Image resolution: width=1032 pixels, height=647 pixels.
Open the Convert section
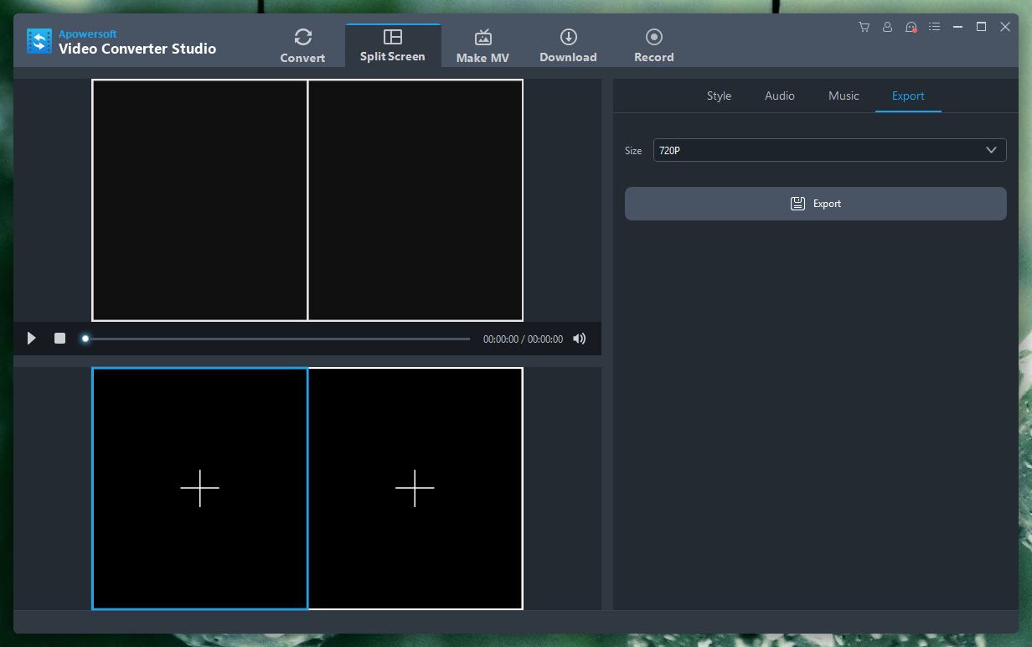click(302, 46)
